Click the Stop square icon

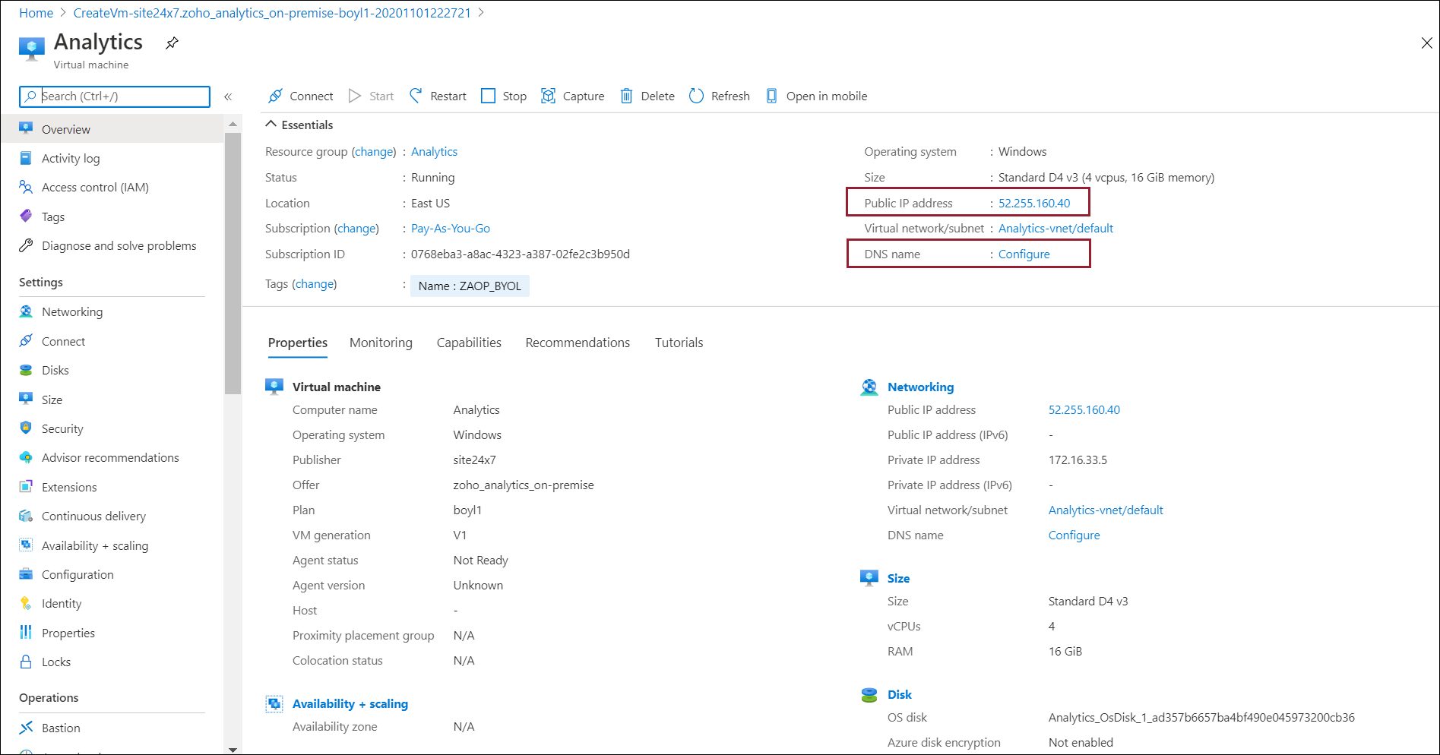(489, 96)
